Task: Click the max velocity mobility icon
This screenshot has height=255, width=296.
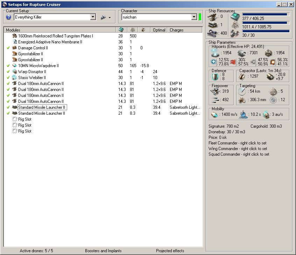Action: click(214, 114)
